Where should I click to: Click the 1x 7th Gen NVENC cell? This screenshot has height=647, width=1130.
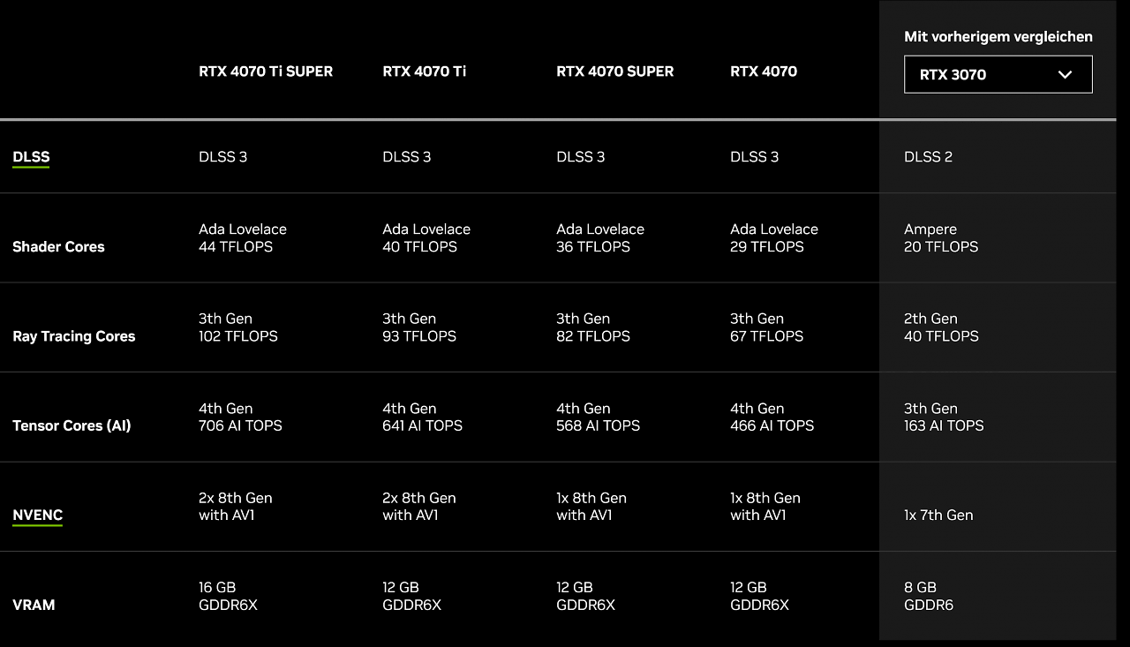coord(938,515)
